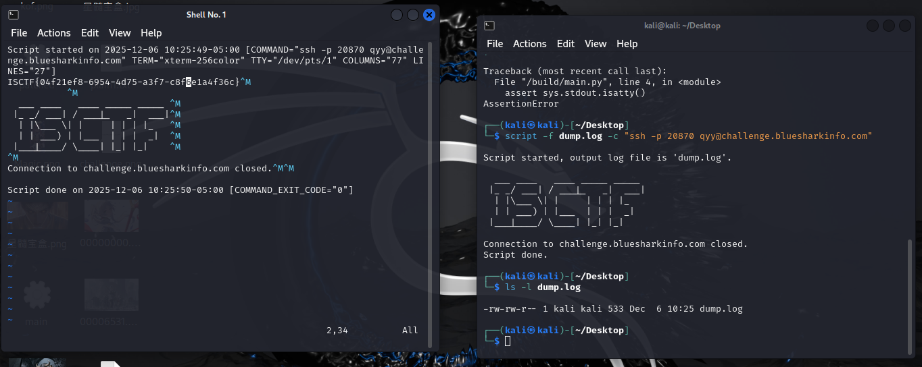The height and width of the screenshot is (367, 922).
Task: Click terminal icon in kali@kali title bar
Action: click(490, 26)
